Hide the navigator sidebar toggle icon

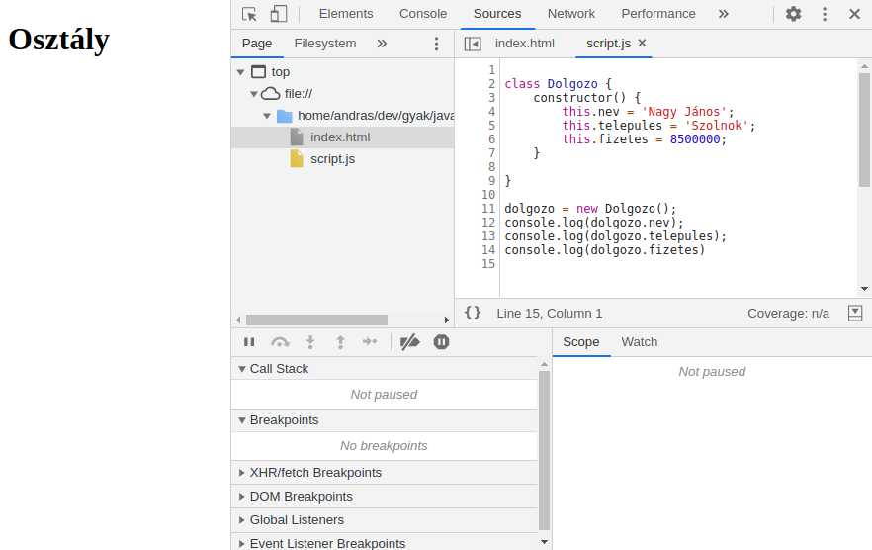pos(473,44)
